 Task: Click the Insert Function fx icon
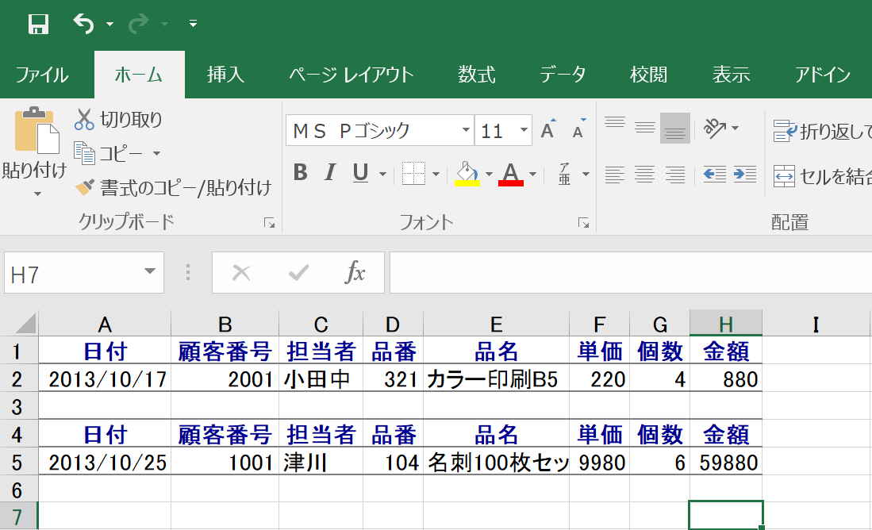tap(355, 273)
